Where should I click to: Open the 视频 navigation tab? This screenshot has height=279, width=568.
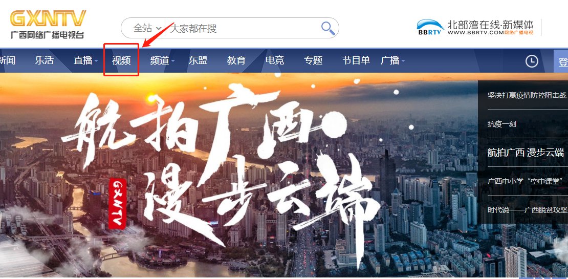[121, 60]
